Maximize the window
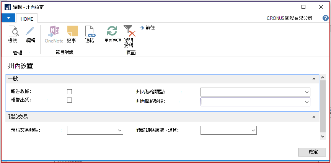The image size is (331, 163). tap(303, 7)
